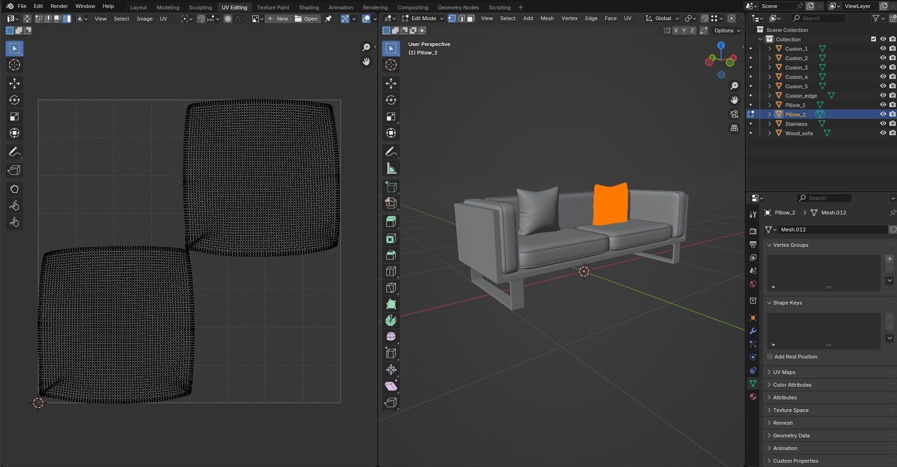Hide Cusion_1 in viewport with eye icon

pyautogui.click(x=882, y=49)
